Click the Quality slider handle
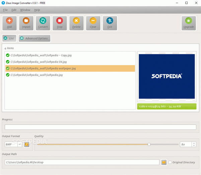The height and width of the screenshot is (175, 201). point(149,145)
